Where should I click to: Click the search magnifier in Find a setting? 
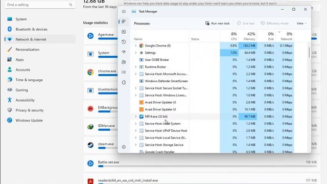[x=71, y=5]
